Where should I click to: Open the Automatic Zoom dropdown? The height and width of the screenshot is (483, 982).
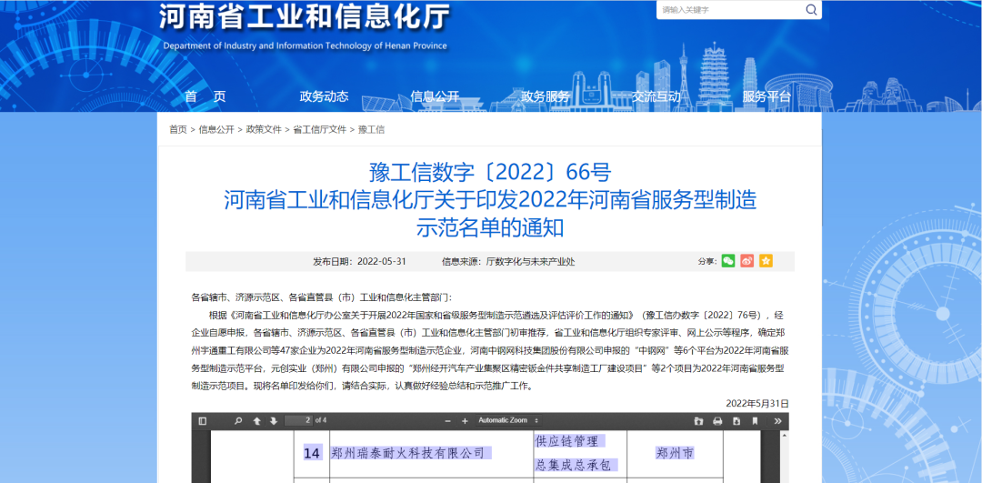[x=509, y=421]
